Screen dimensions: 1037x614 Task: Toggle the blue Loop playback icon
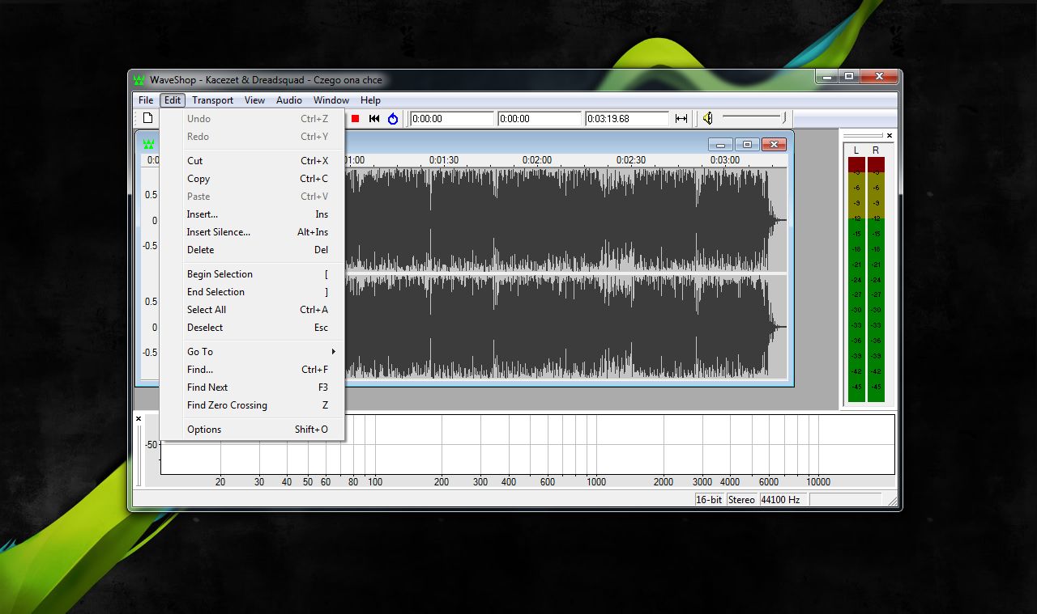pyautogui.click(x=393, y=118)
